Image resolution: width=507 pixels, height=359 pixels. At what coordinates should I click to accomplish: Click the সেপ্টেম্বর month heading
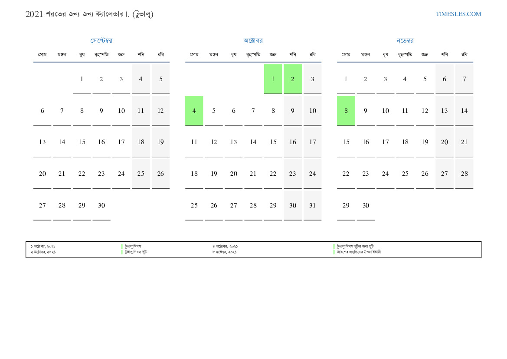click(x=101, y=41)
